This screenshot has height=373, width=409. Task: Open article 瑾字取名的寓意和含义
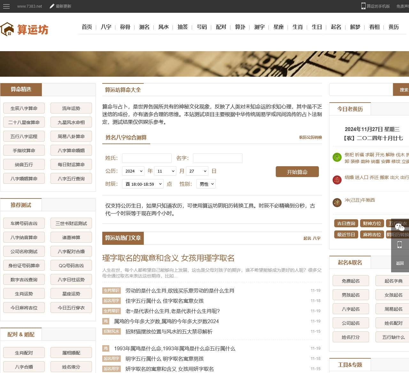(x=168, y=258)
